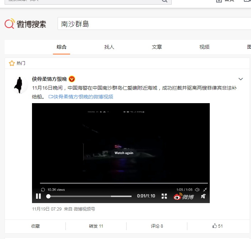Click the Weibo search logo
The image size is (251, 239).
click(x=25, y=24)
